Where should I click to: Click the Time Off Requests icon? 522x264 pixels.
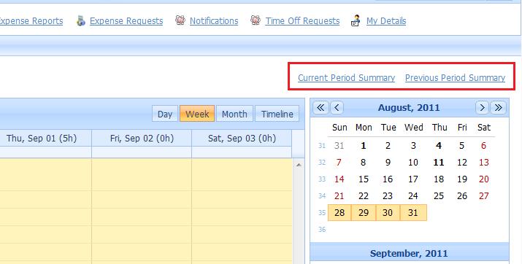[256, 20]
